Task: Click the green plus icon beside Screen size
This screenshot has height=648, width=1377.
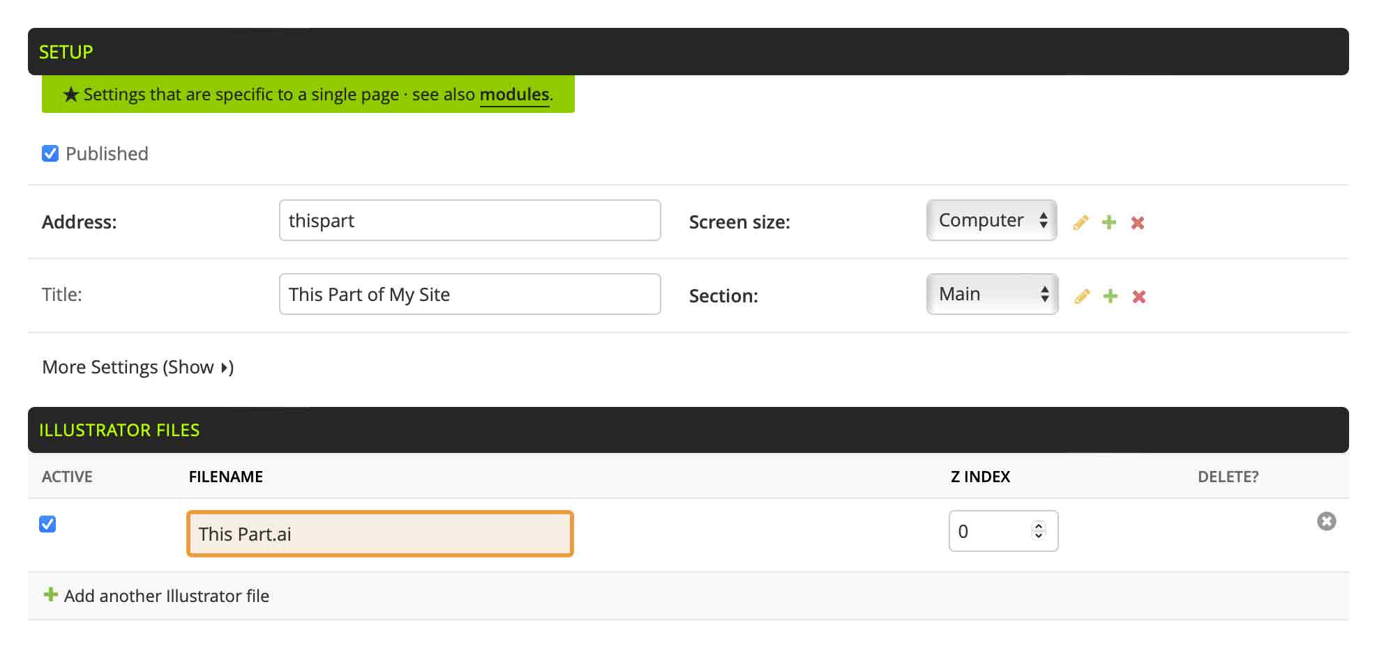Action: pyautogui.click(x=1109, y=223)
